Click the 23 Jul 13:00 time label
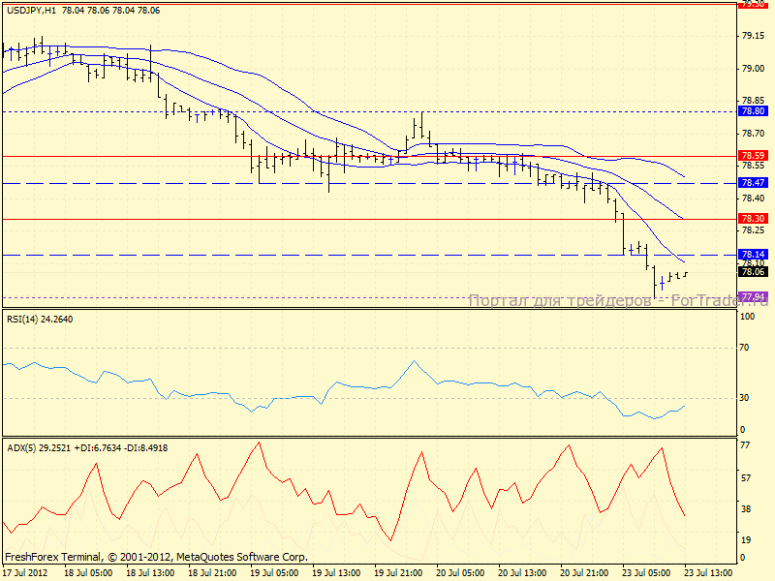Viewport: 775px width, 581px height. (x=709, y=572)
